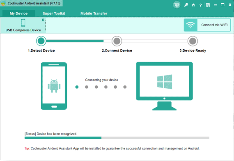Click the feedback form icon in title bar

pyautogui.click(x=208, y=5)
